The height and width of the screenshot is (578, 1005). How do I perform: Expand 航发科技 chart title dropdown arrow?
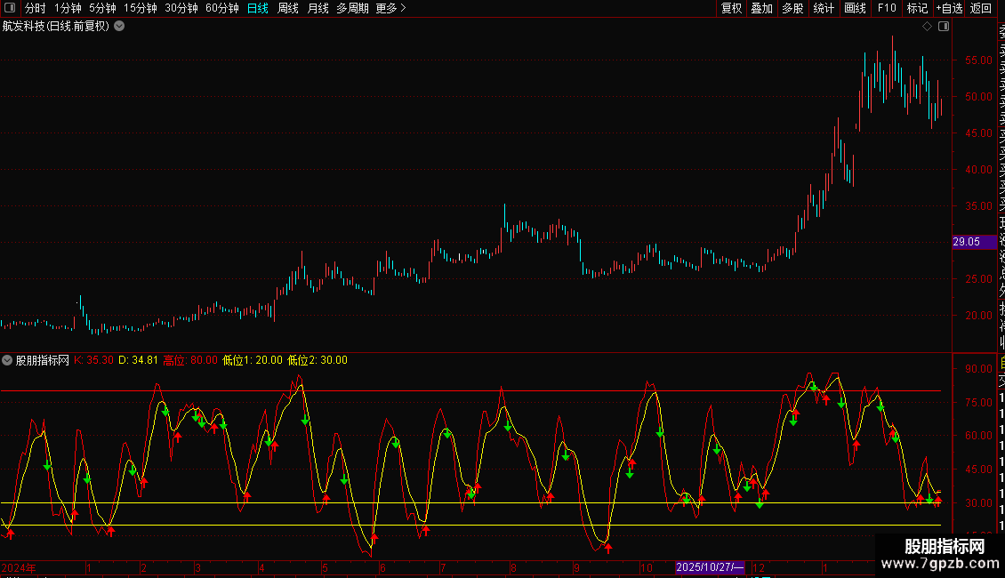[119, 27]
